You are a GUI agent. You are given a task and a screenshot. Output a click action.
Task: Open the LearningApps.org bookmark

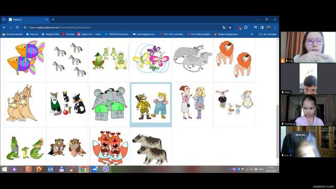[145, 34]
